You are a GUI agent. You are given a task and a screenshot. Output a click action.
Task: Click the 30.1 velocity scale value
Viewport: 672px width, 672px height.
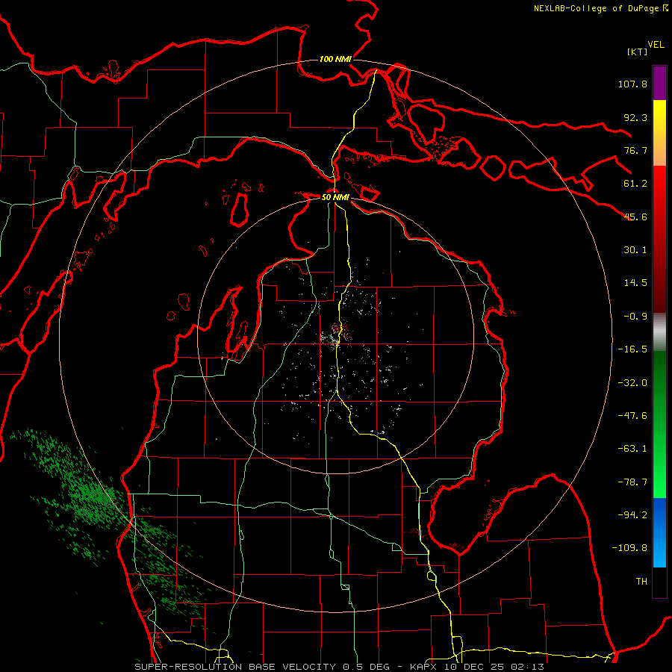[x=635, y=250]
